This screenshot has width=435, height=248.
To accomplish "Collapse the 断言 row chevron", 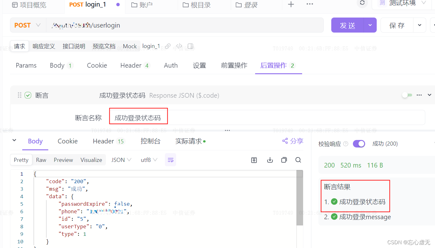I will point(430,95).
